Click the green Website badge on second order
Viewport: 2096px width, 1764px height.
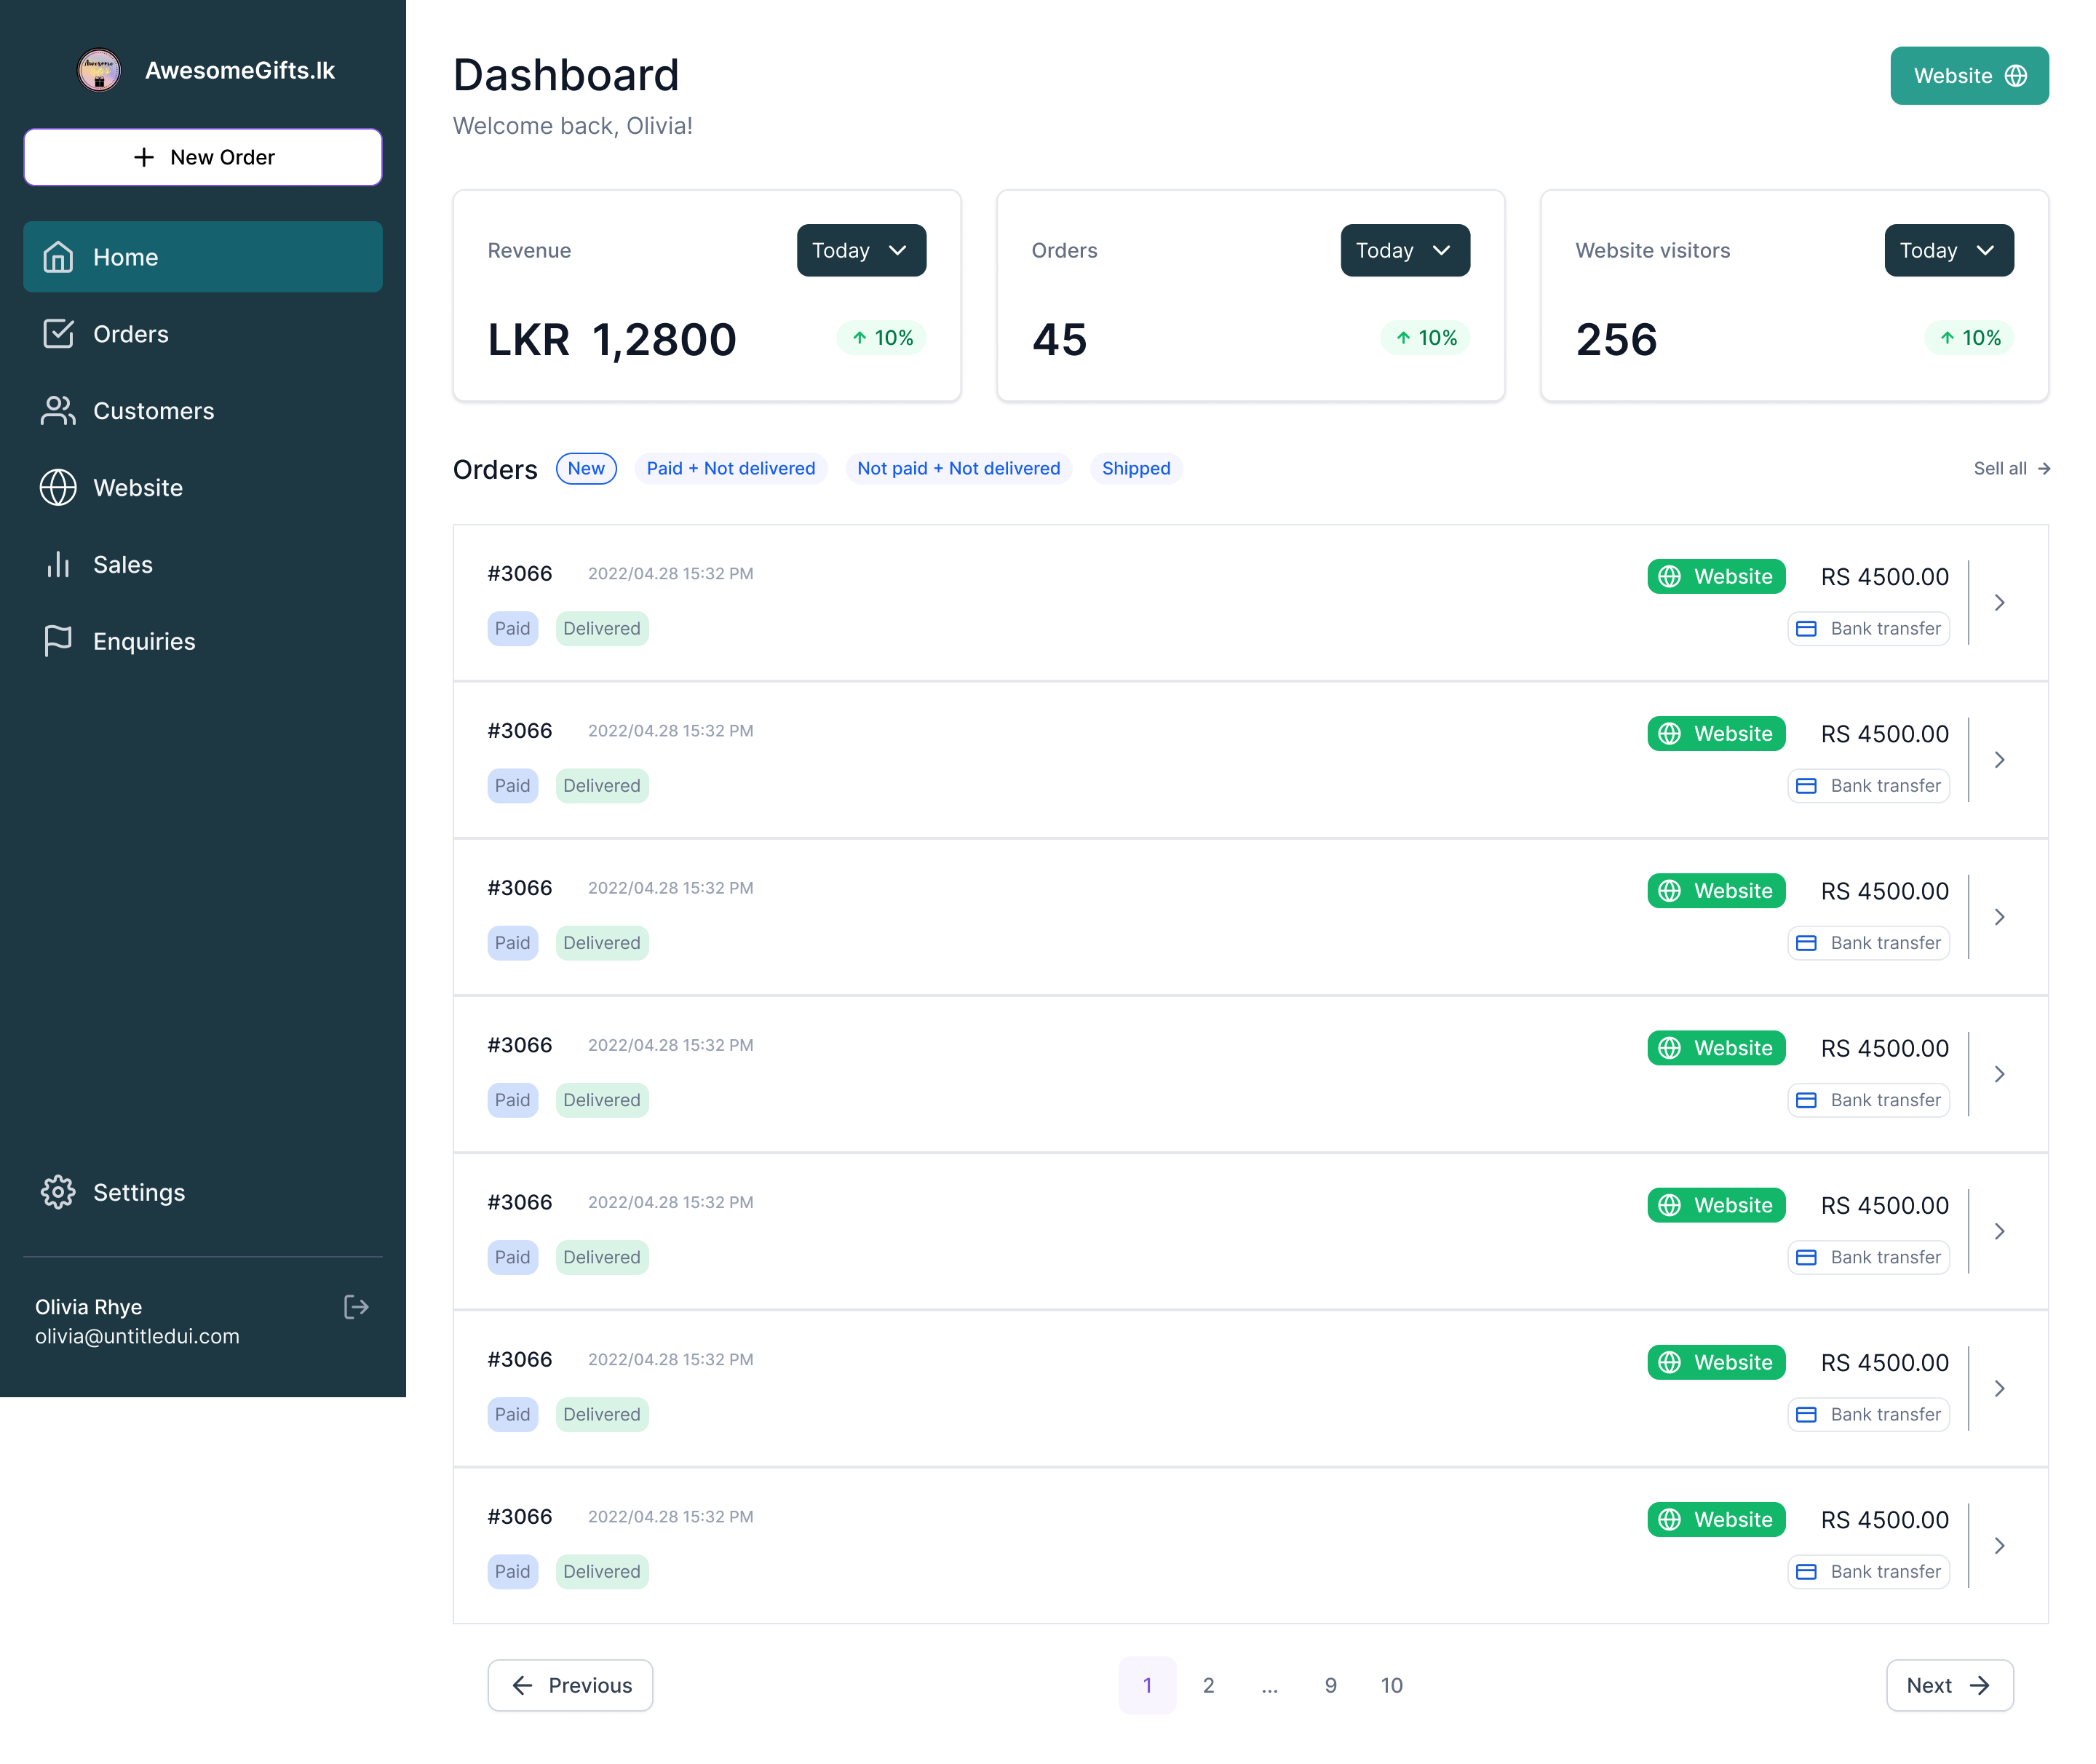coord(1716,734)
